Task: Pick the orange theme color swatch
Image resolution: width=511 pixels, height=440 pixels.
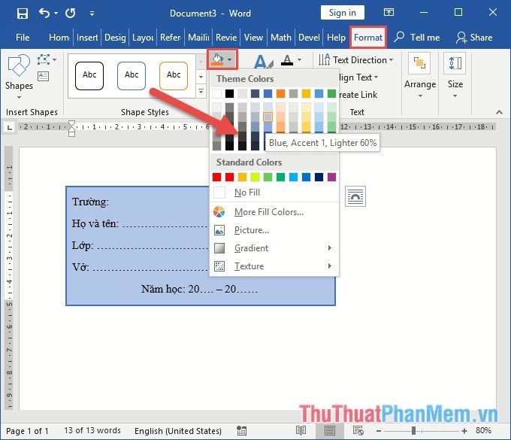Action: pos(280,93)
